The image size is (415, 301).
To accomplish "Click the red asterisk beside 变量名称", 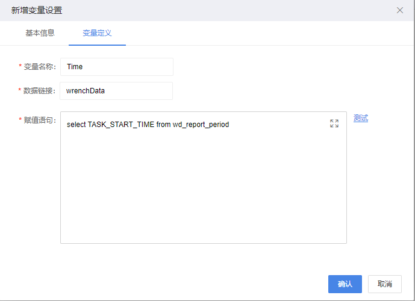I will coord(20,66).
